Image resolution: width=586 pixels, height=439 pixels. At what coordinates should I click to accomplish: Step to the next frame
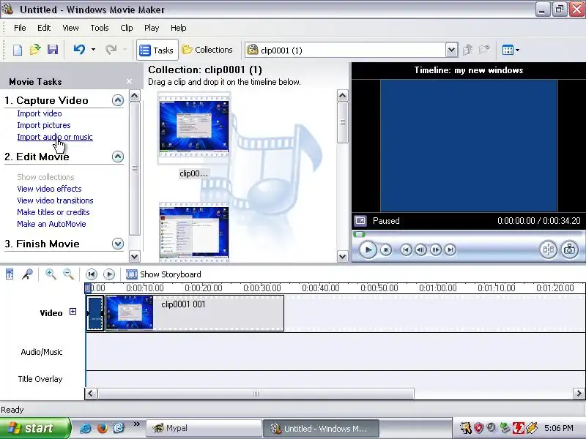(435, 249)
